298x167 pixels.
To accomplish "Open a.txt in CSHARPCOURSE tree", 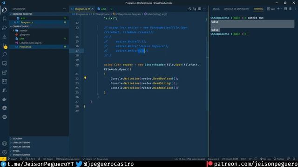I will coord(39,39).
